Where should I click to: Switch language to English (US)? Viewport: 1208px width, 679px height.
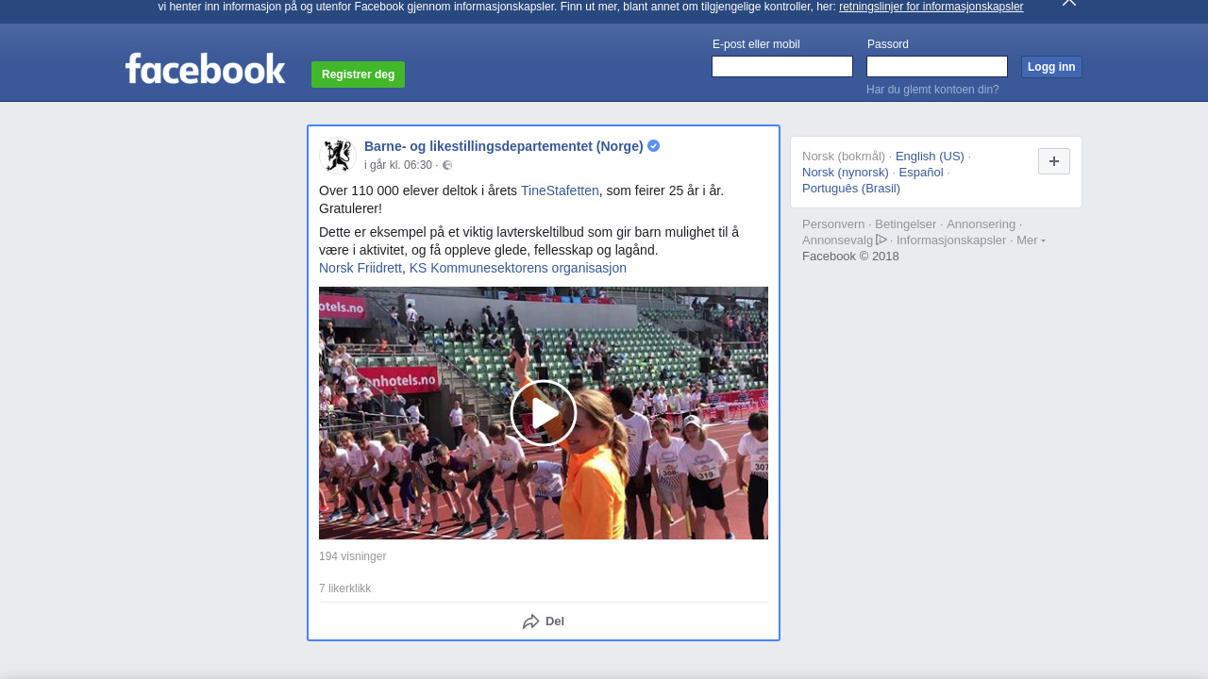click(930, 157)
